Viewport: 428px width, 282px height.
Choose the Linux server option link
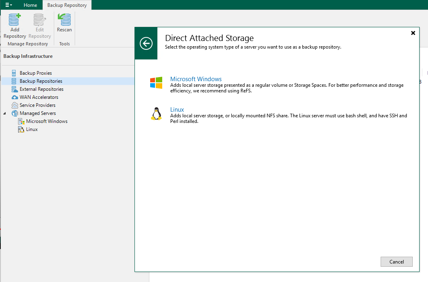coord(177,110)
